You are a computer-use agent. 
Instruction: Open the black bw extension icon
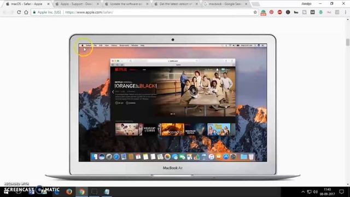pyautogui.click(x=296, y=12)
